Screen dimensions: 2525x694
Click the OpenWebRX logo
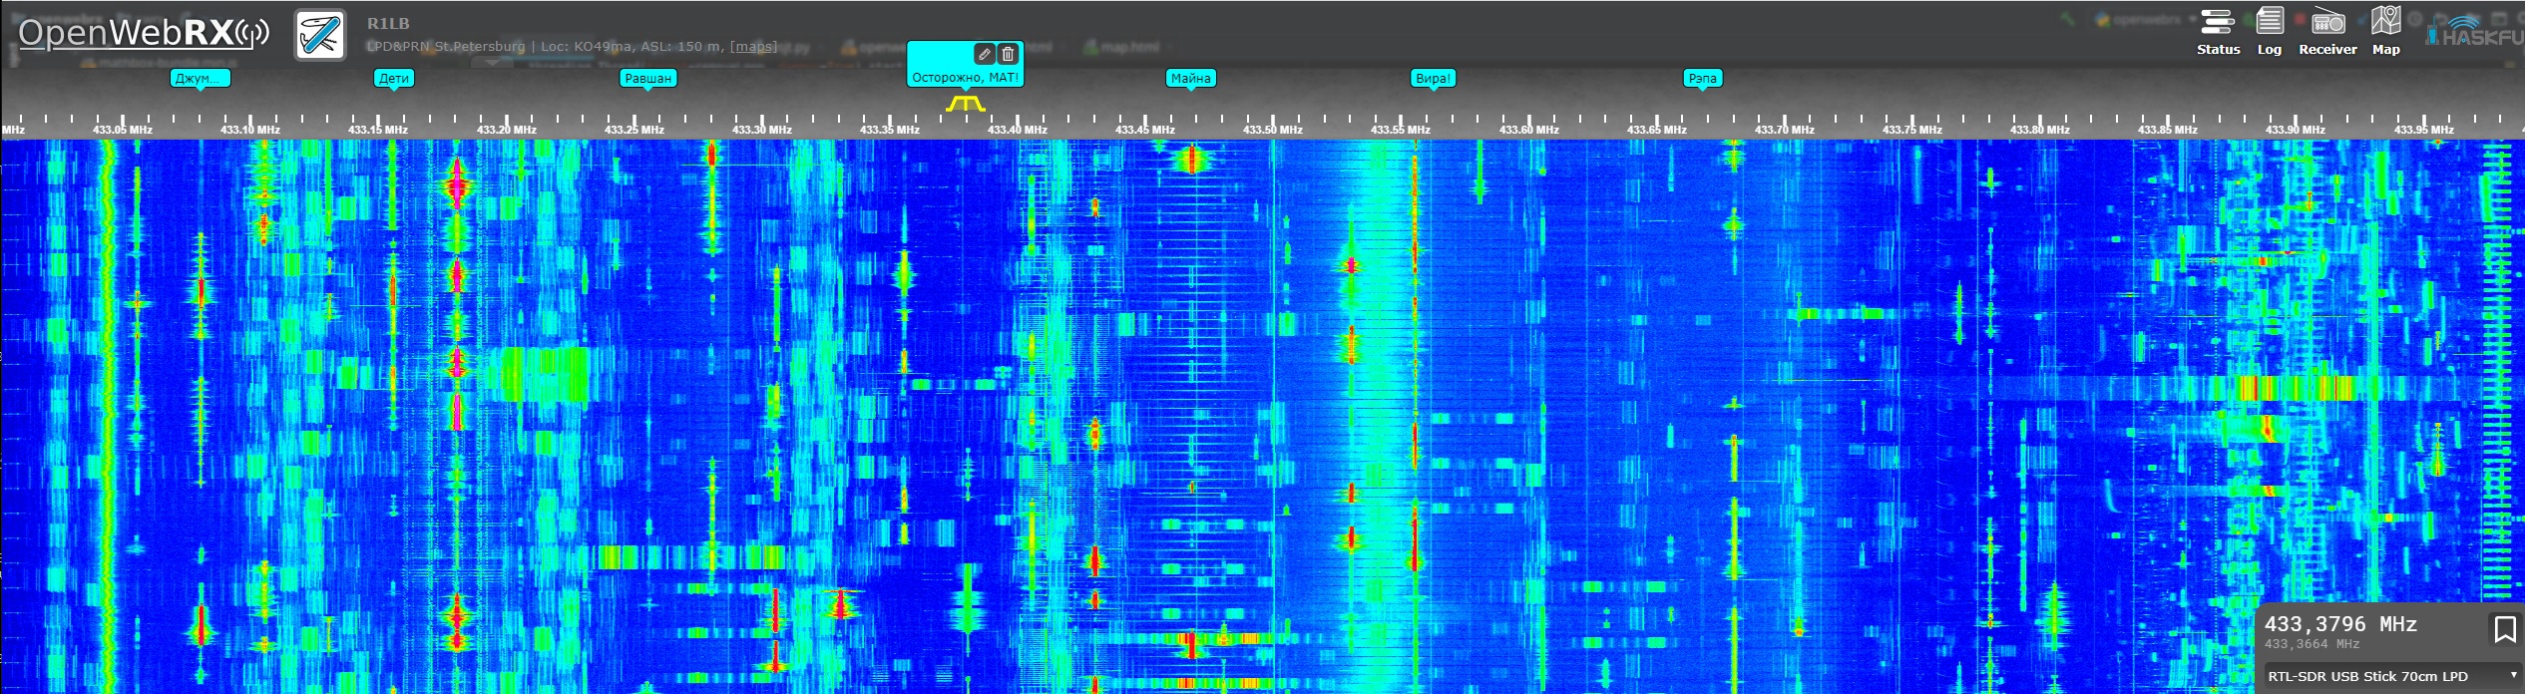click(x=144, y=33)
